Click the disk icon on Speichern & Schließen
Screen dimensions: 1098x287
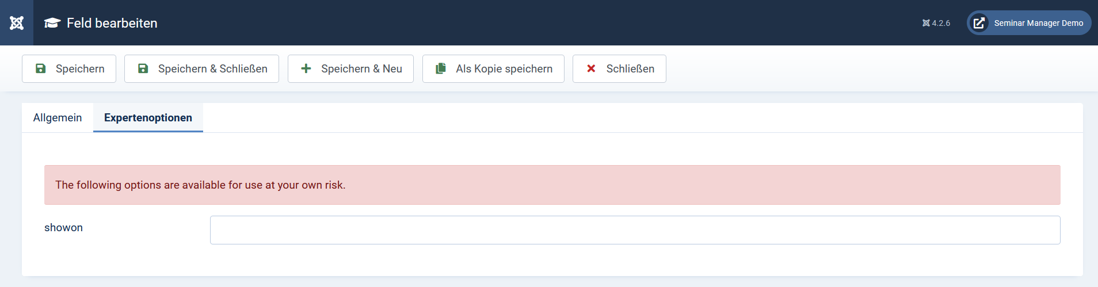[143, 68]
